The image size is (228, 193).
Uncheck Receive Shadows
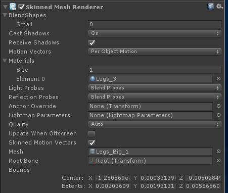tap(92, 42)
